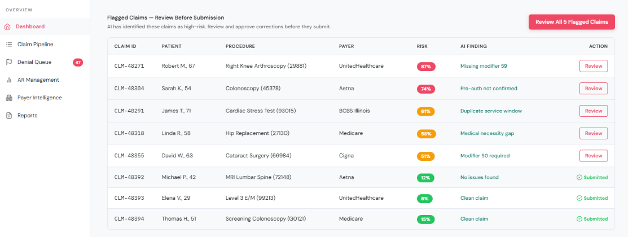This screenshot has width=628, height=237.
Task: Click the AI FINDING column header
Action: 473,46
